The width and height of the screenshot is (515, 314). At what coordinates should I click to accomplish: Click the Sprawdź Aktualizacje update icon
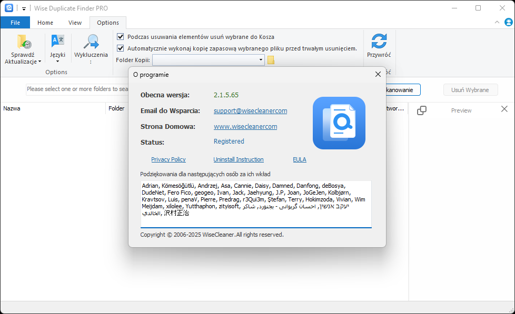[24, 42]
